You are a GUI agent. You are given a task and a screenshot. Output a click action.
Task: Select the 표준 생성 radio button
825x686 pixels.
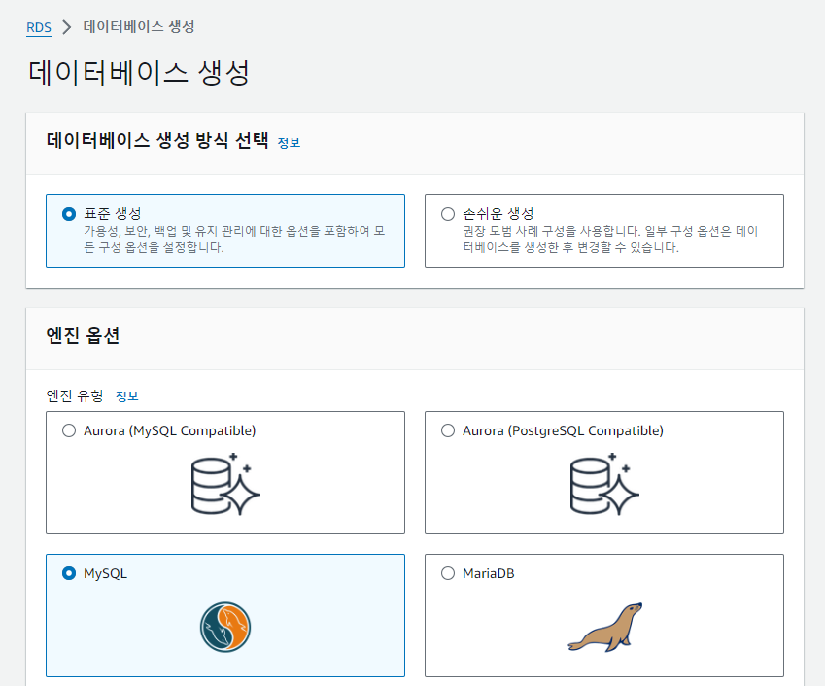69,214
